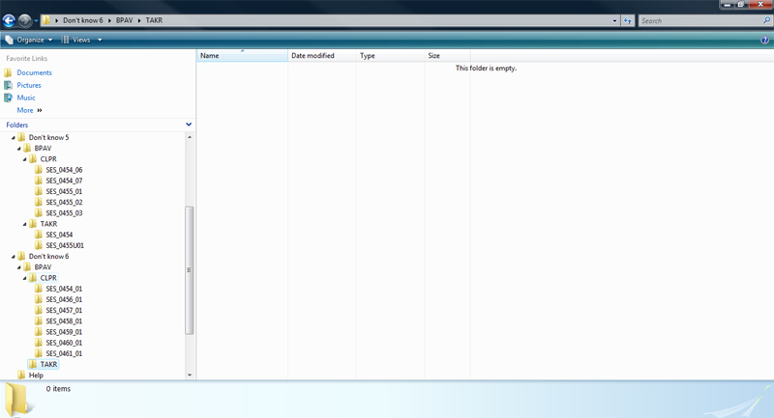Collapse BPAV under 'Don't know 6'
Screen dimensions: 774x418
(19, 267)
